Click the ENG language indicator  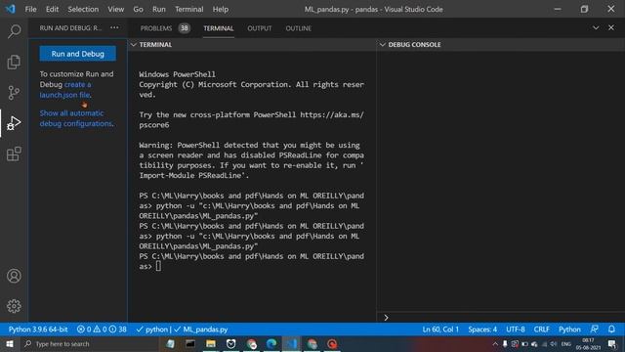566,344
